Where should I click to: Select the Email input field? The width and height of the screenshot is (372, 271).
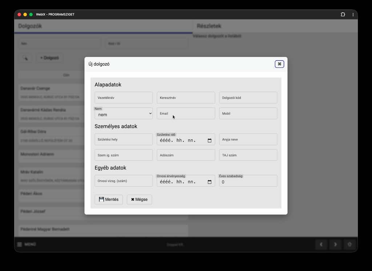[x=186, y=113]
